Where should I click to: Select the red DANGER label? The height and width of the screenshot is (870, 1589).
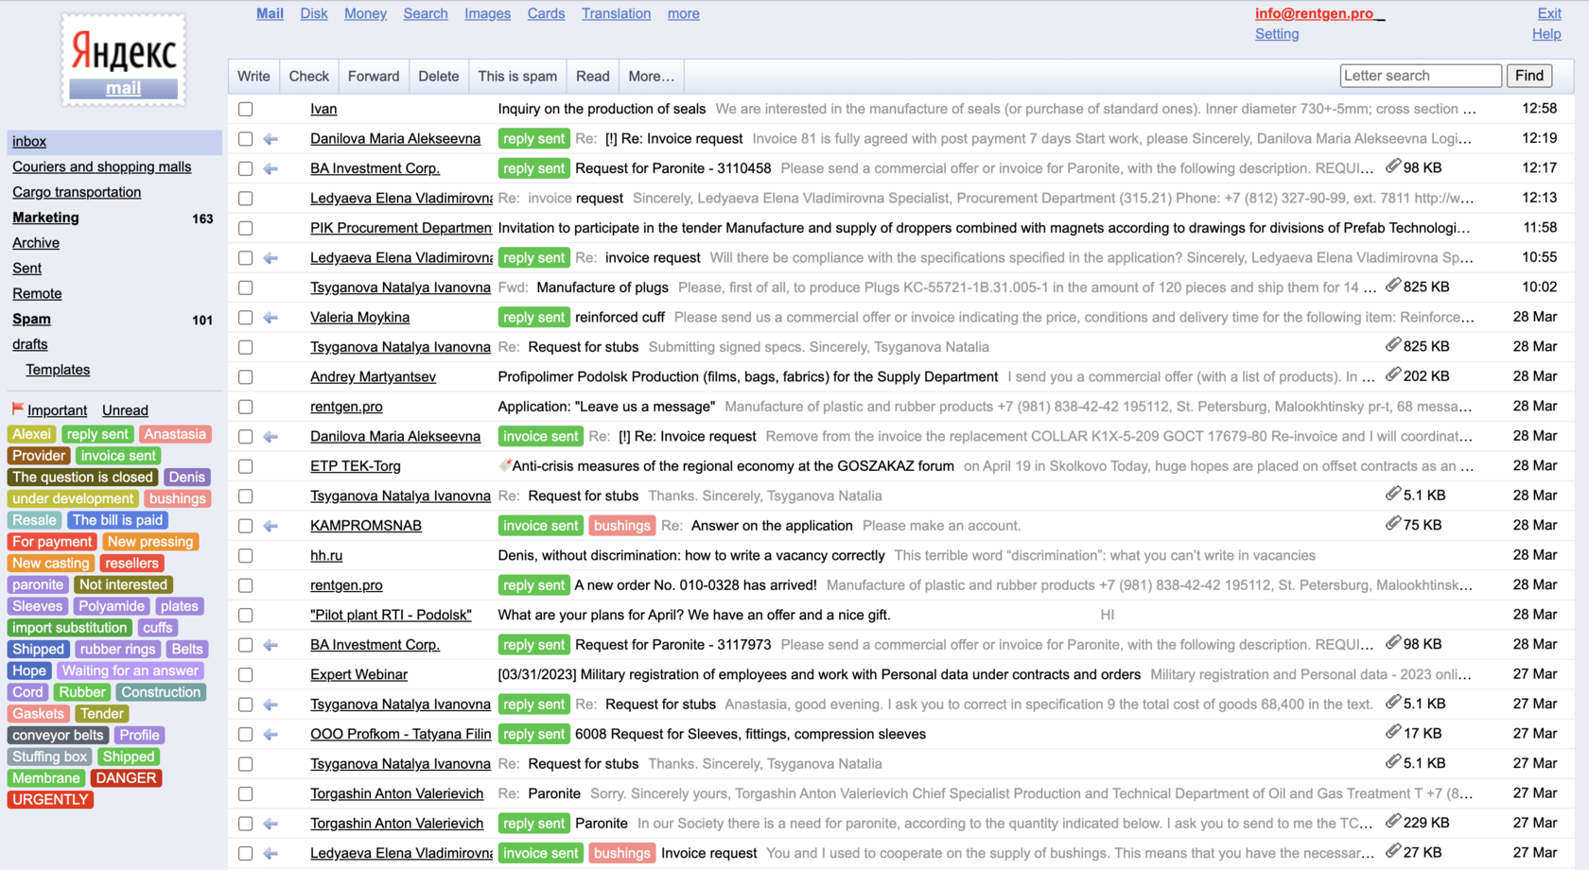pyautogui.click(x=126, y=778)
